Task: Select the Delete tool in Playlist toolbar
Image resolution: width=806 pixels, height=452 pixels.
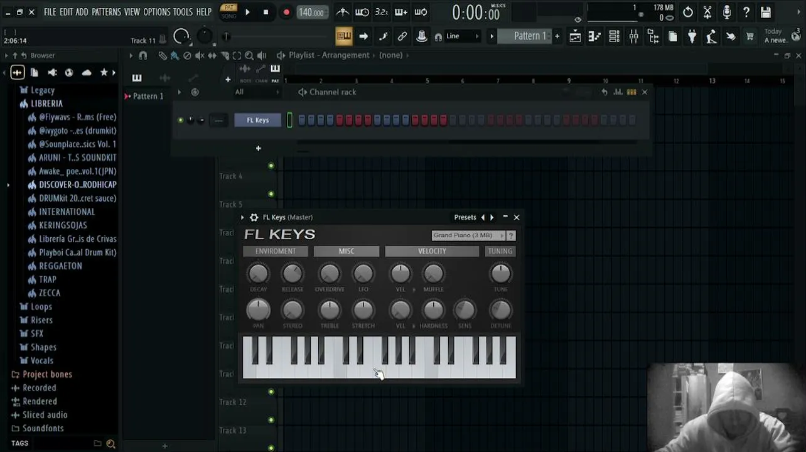Action: click(187, 55)
